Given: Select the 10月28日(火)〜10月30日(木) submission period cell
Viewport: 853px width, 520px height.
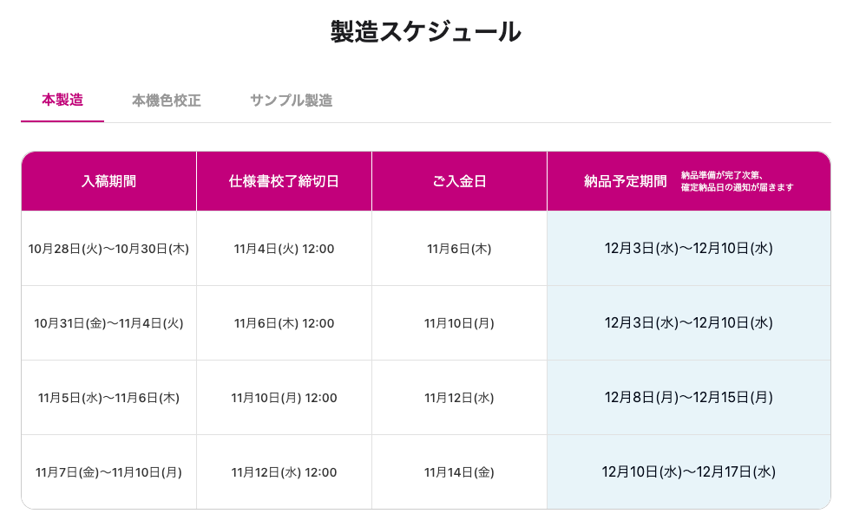Looking at the screenshot, I should pyautogui.click(x=108, y=249).
